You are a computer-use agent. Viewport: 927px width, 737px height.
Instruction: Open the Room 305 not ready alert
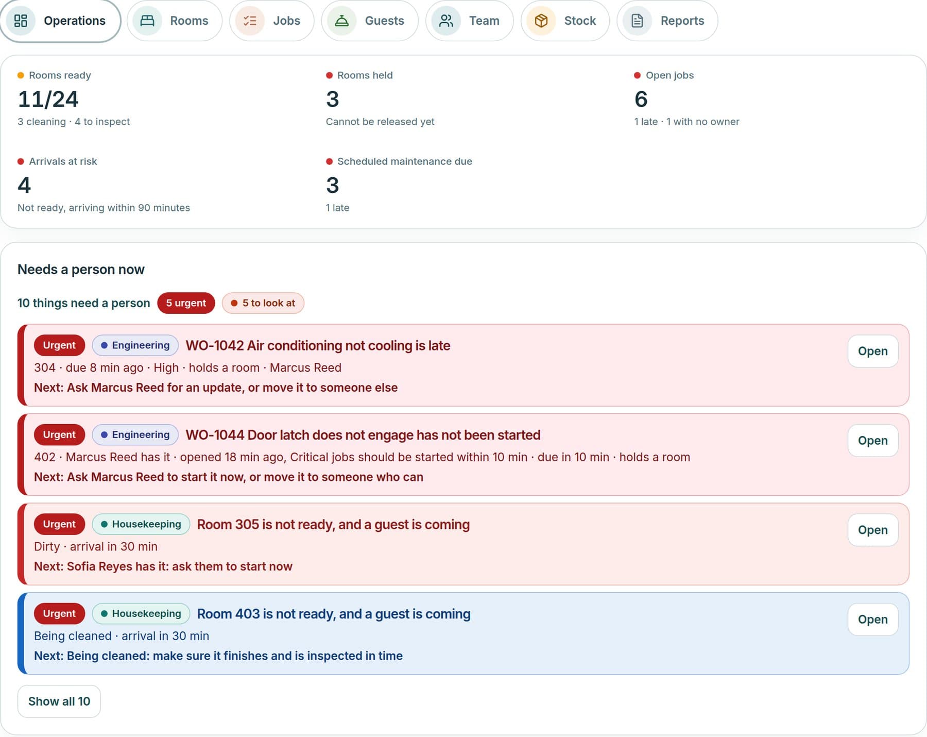pyautogui.click(x=873, y=530)
